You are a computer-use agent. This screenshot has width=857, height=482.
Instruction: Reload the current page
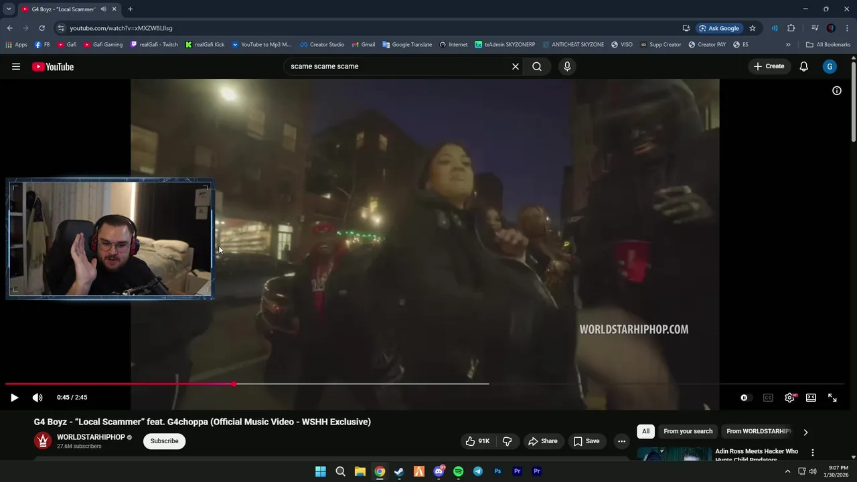42,28
